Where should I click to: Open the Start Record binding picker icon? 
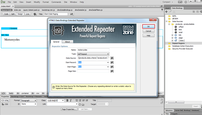click(x=112, y=62)
